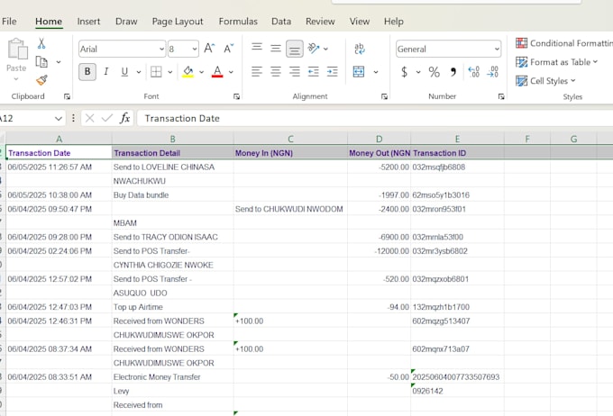Expand fill color palette arrow
The height and width of the screenshot is (416, 613).
(x=201, y=72)
